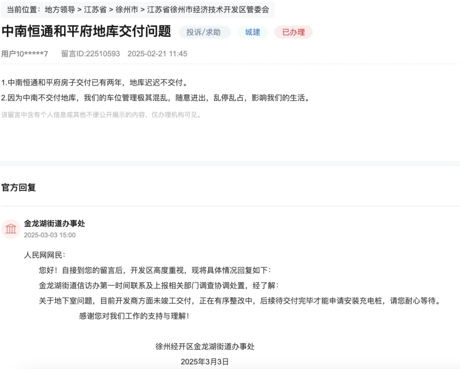Click the page title 中南恒通和平府地库交付问题
The width and height of the screenshot is (460, 369).
86,31
